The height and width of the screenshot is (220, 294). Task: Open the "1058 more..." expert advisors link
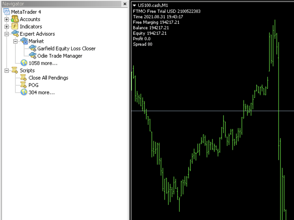pos(43,63)
